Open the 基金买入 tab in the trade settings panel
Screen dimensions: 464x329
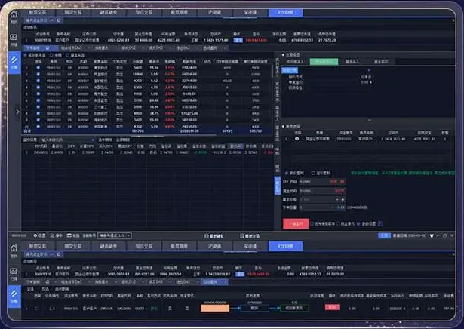click(x=352, y=62)
